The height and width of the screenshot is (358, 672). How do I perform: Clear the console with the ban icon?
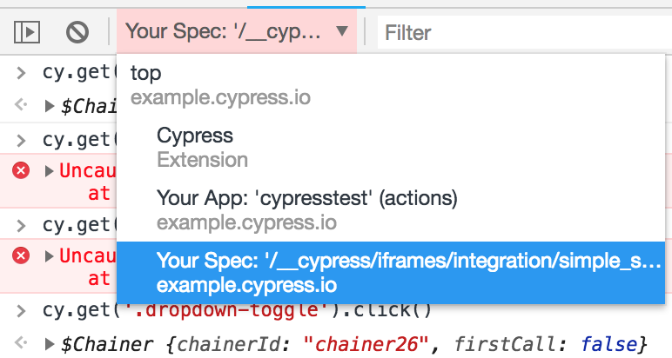click(77, 32)
